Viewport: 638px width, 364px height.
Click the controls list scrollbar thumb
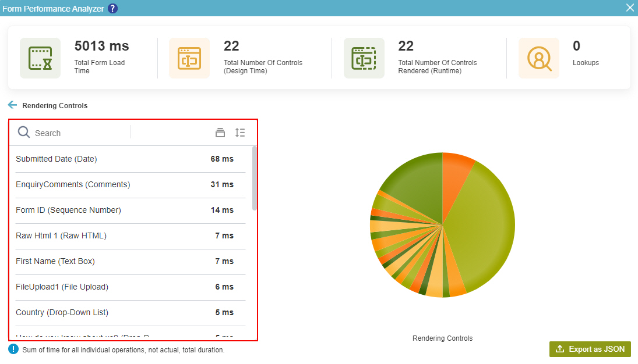point(255,179)
